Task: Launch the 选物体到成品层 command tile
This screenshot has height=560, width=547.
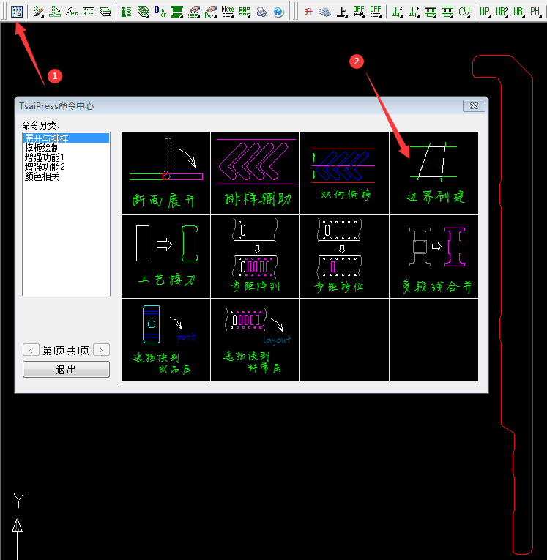Action: [x=165, y=340]
